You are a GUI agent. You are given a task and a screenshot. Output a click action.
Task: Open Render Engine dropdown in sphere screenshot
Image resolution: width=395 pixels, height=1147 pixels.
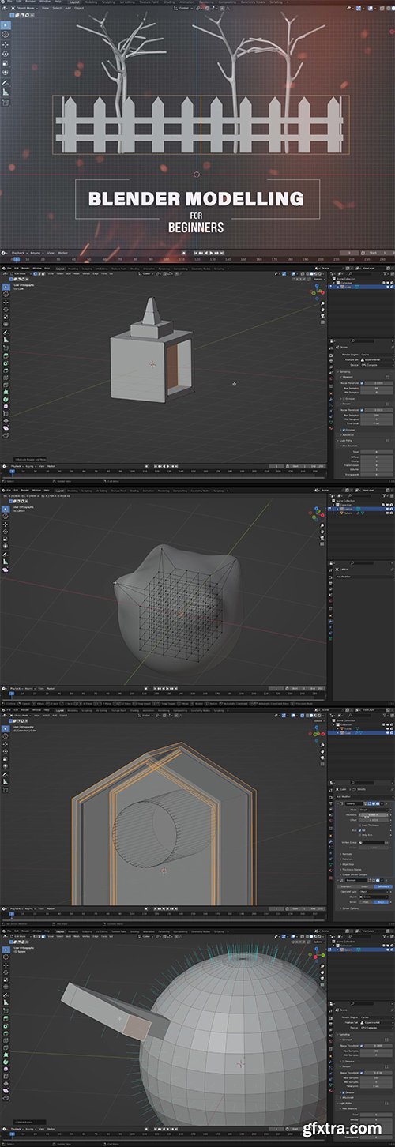(377, 1017)
